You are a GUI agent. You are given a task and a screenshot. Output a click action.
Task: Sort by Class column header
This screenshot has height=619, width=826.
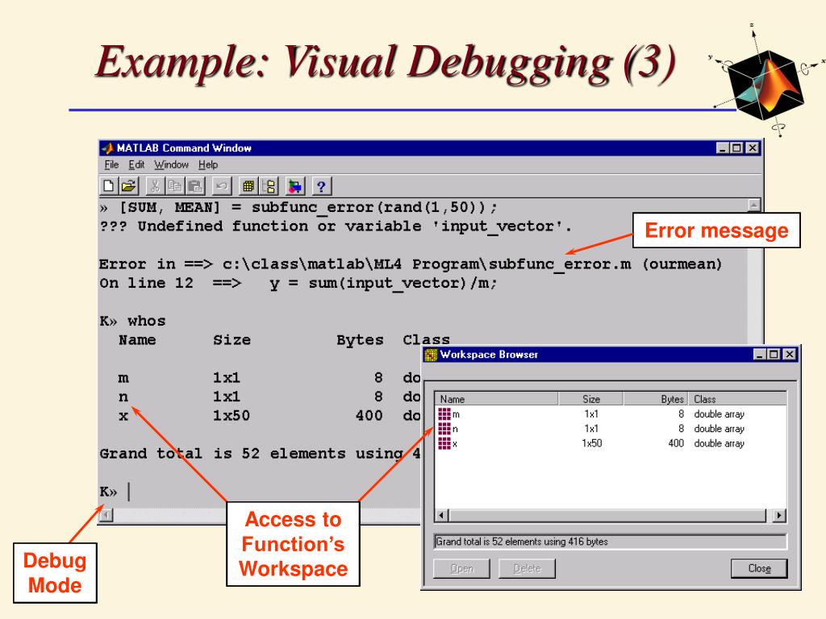tap(737, 399)
